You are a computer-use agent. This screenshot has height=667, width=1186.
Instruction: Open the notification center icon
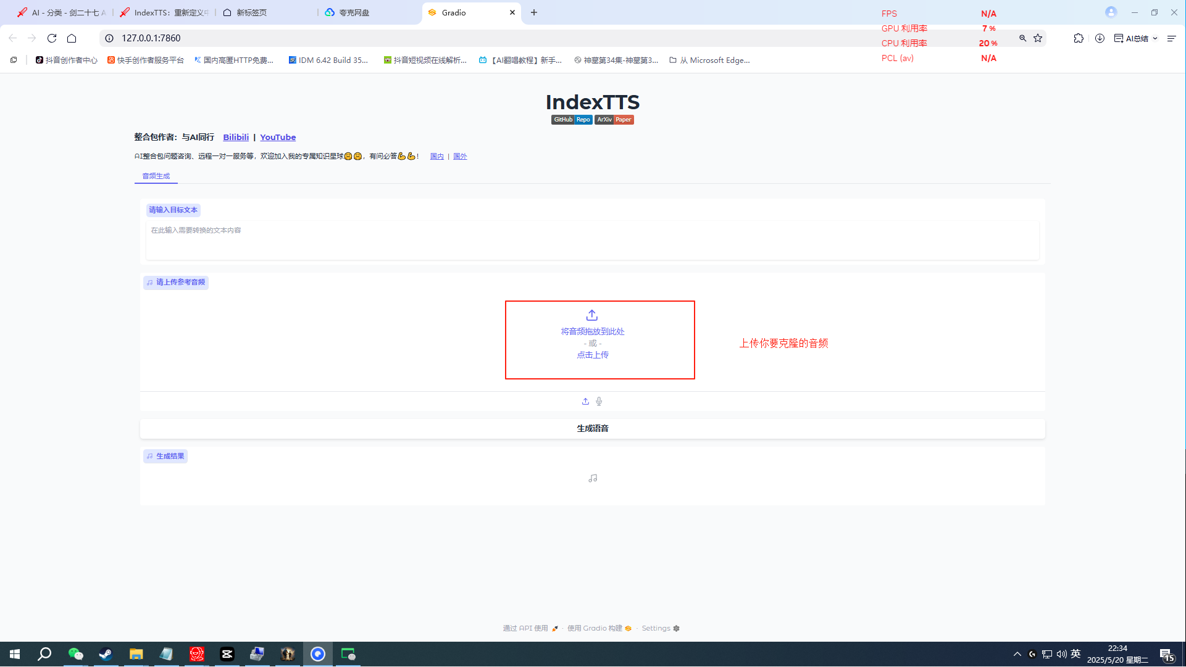pyautogui.click(x=1167, y=655)
